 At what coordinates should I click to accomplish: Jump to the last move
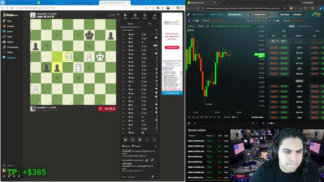[154, 140]
